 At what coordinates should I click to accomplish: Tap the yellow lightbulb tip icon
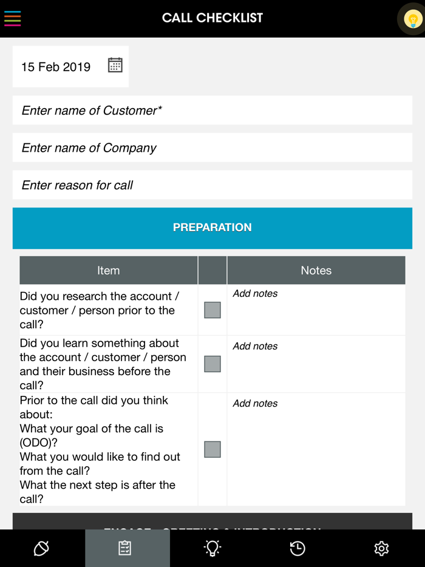click(413, 19)
